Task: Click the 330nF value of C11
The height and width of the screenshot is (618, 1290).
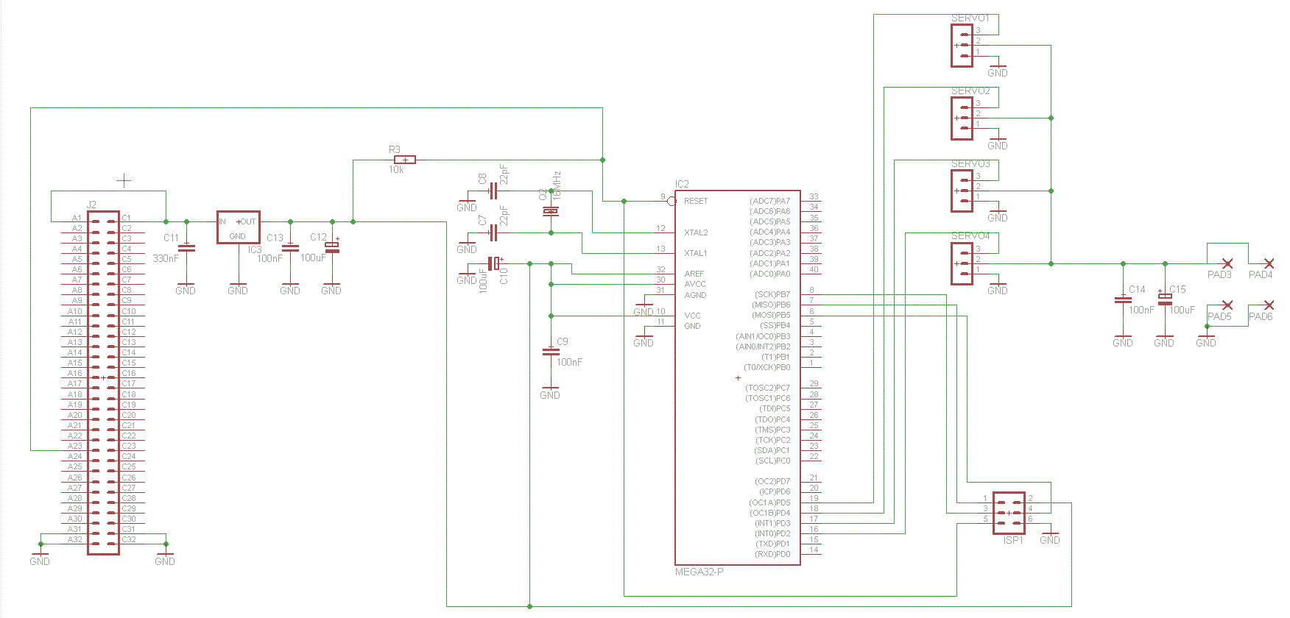Action: (x=166, y=258)
